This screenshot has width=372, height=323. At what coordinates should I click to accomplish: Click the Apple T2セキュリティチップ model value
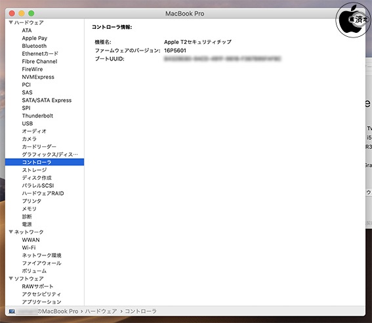(197, 42)
